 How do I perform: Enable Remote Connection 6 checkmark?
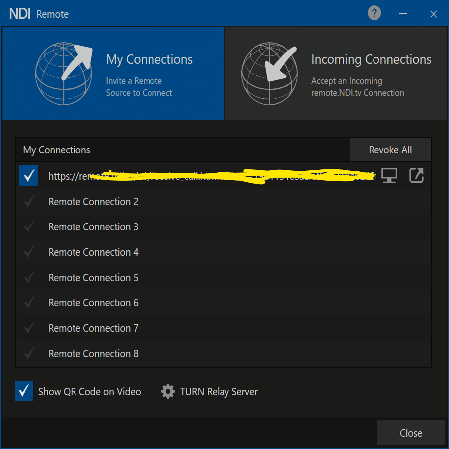click(x=29, y=302)
